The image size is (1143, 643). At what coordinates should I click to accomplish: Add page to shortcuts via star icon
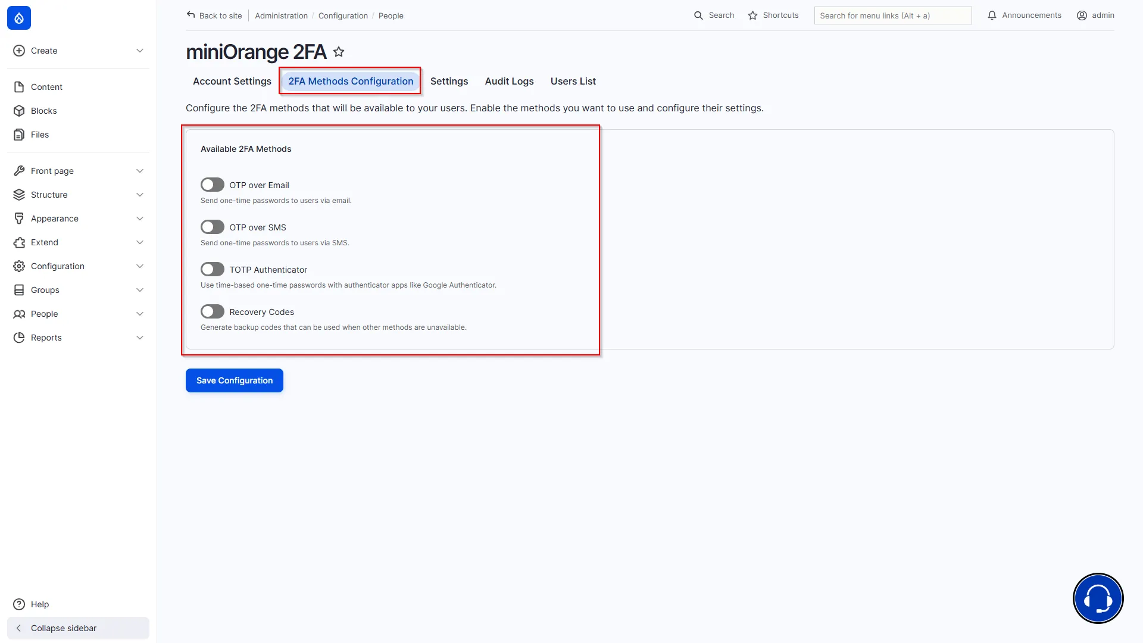tap(339, 52)
